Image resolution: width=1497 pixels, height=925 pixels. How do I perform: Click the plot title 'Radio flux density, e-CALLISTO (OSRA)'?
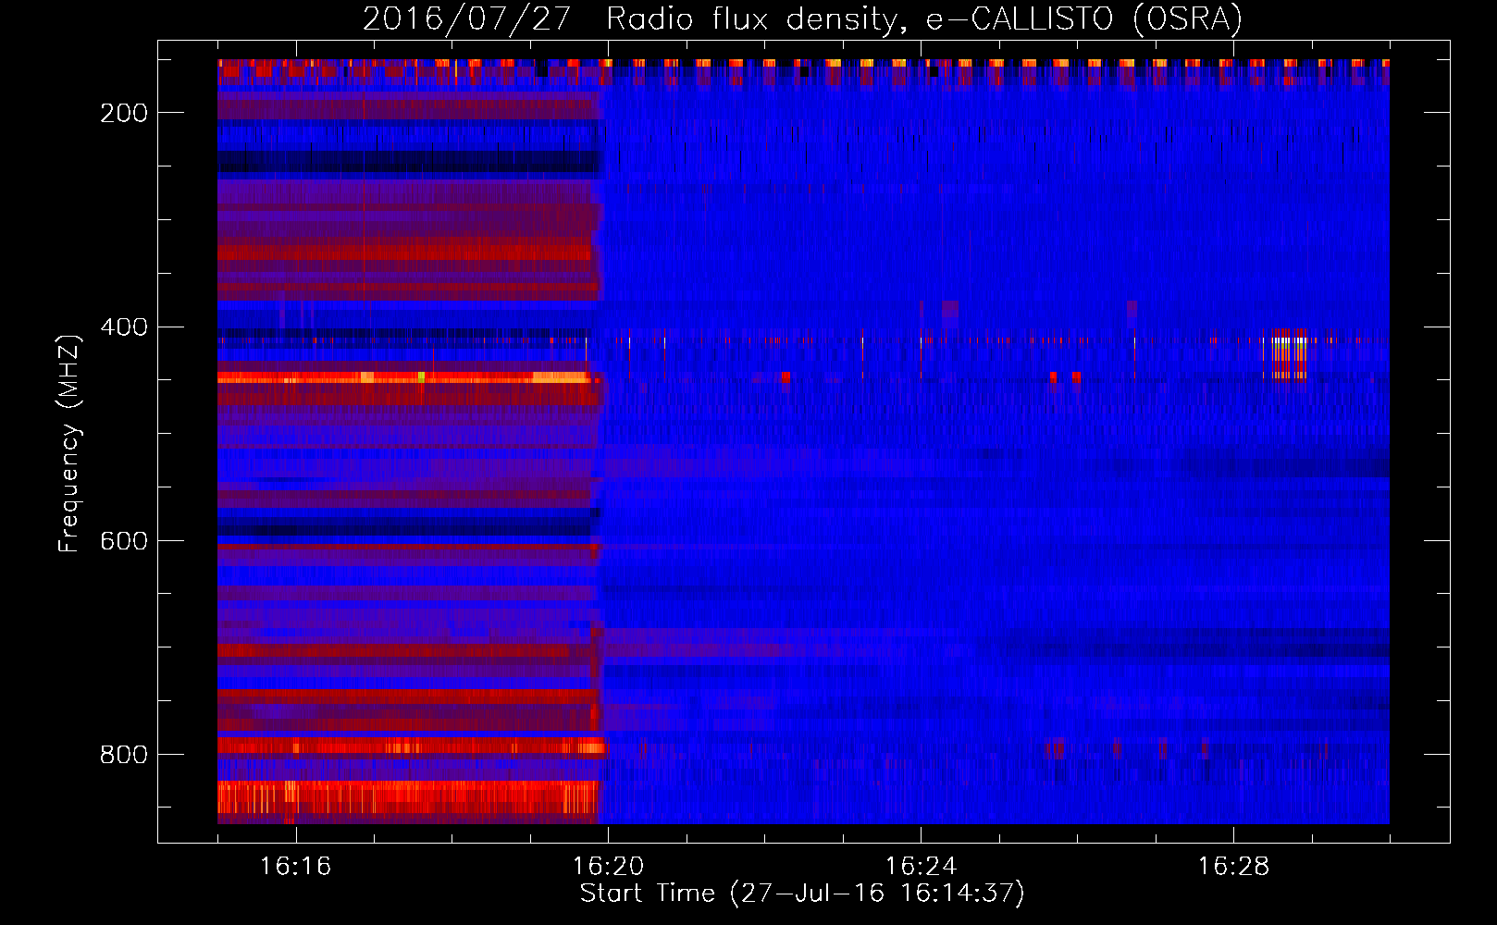coord(924,18)
